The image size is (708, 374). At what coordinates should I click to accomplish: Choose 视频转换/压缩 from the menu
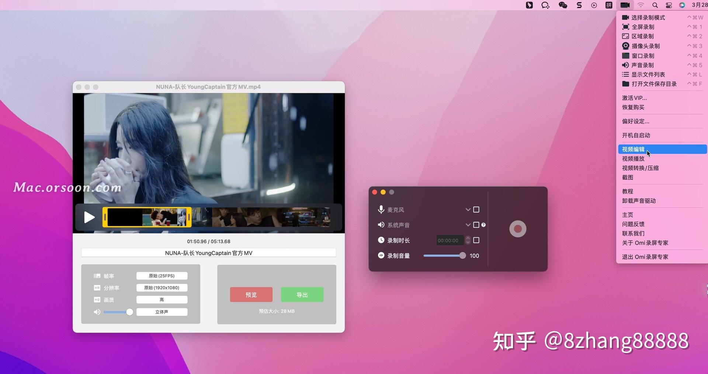click(640, 168)
